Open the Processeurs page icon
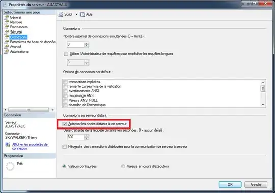 point(6,27)
